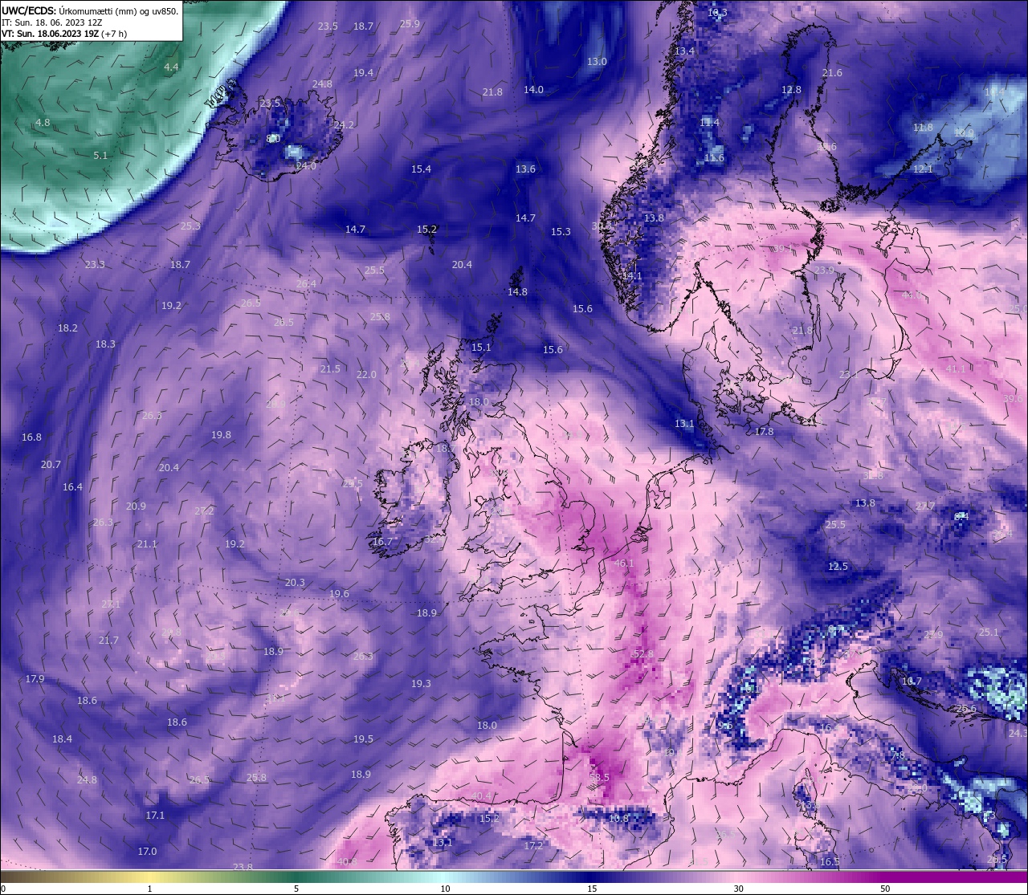Click the UWC/ECDS Úrkomumætti map title

point(90,11)
